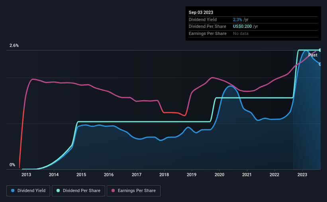
Task: Select the 2023 label on time axis
Action: (302, 175)
